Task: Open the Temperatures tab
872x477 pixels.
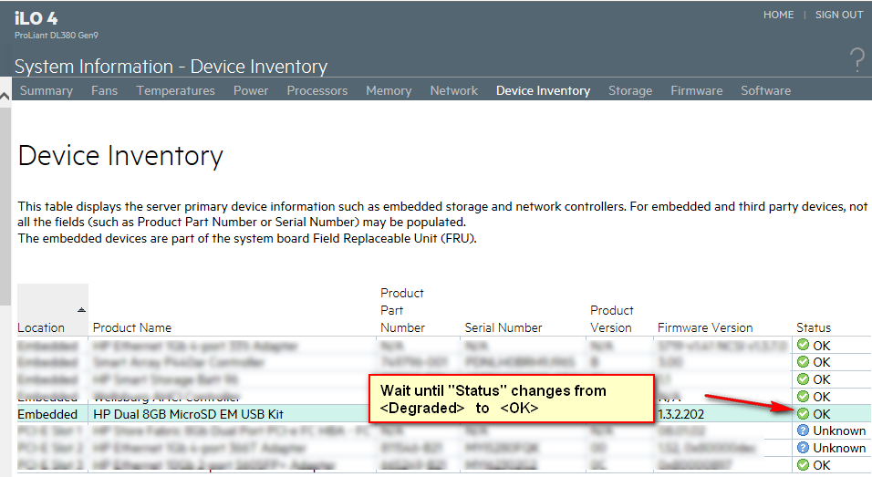Action: 176,90
